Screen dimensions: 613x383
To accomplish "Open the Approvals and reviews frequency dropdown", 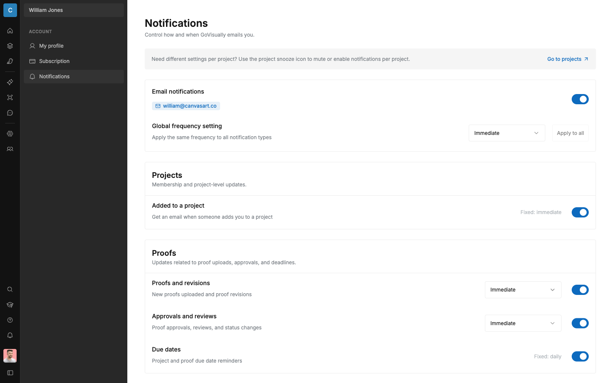I will [523, 323].
